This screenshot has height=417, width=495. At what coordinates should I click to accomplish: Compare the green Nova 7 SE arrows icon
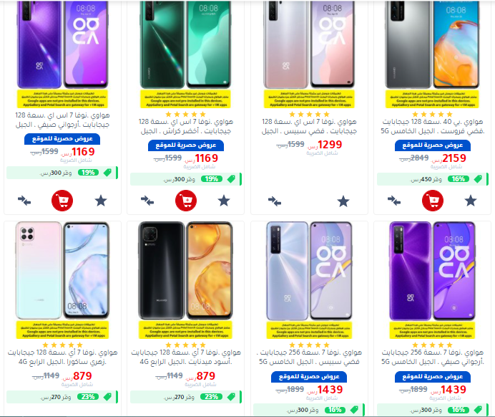click(147, 201)
